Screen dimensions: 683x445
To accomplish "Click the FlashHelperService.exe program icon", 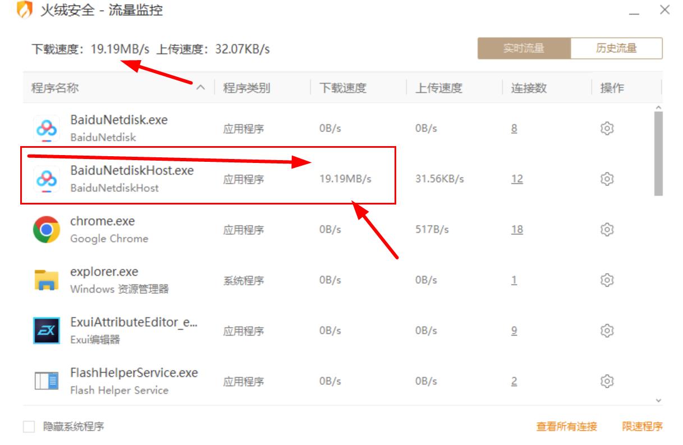I will [x=47, y=382].
